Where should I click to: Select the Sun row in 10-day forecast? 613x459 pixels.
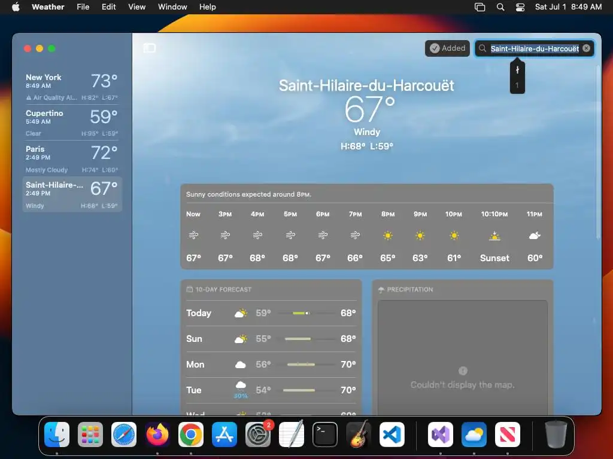click(271, 339)
